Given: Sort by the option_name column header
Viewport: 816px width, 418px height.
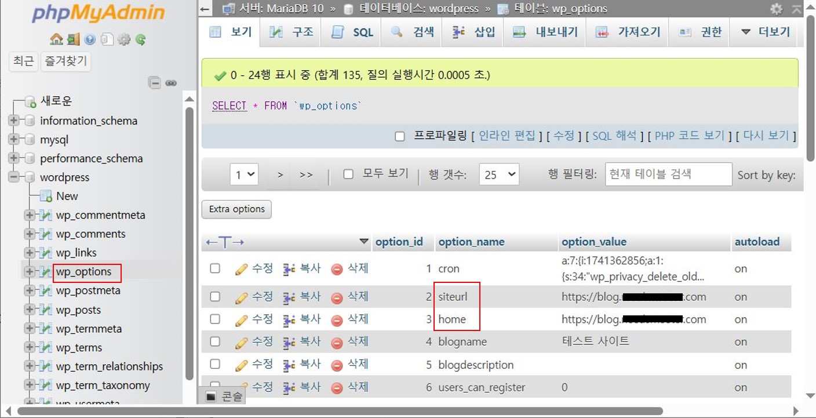Looking at the screenshot, I should coord(471,242).
